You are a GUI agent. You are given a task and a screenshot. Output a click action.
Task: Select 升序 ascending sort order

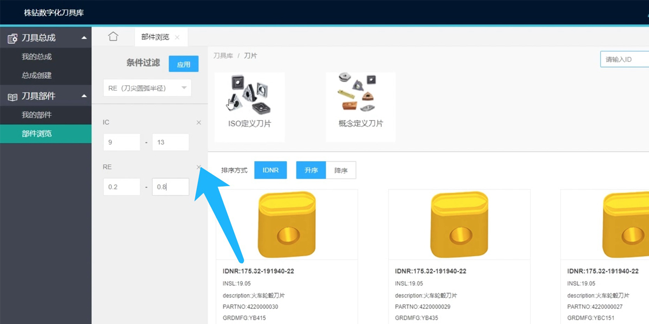point(310,170)
